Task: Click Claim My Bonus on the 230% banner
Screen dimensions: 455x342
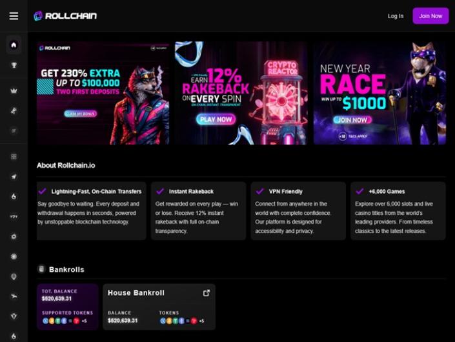Action: (x=81, y=114)
